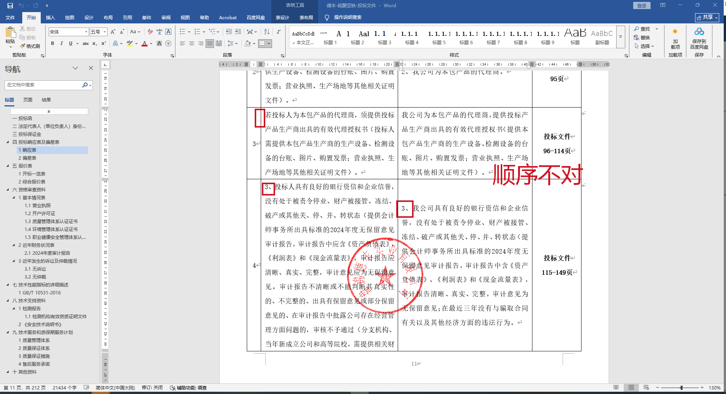Clear all formatting with the eraser icon
The image size is (726, 394).
pos(150,32)
